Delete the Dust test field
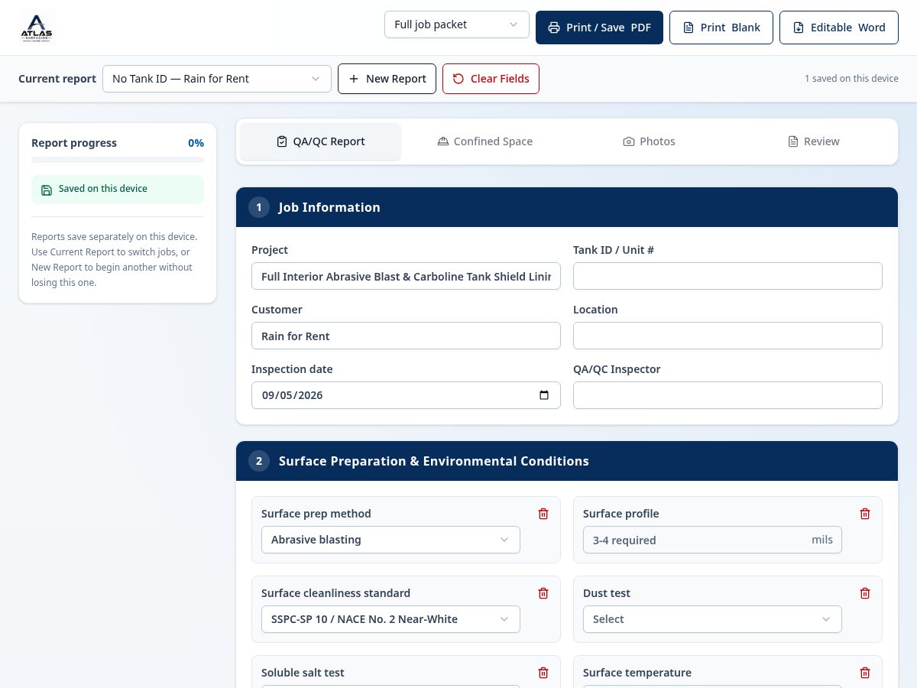 tap(865, 593)
